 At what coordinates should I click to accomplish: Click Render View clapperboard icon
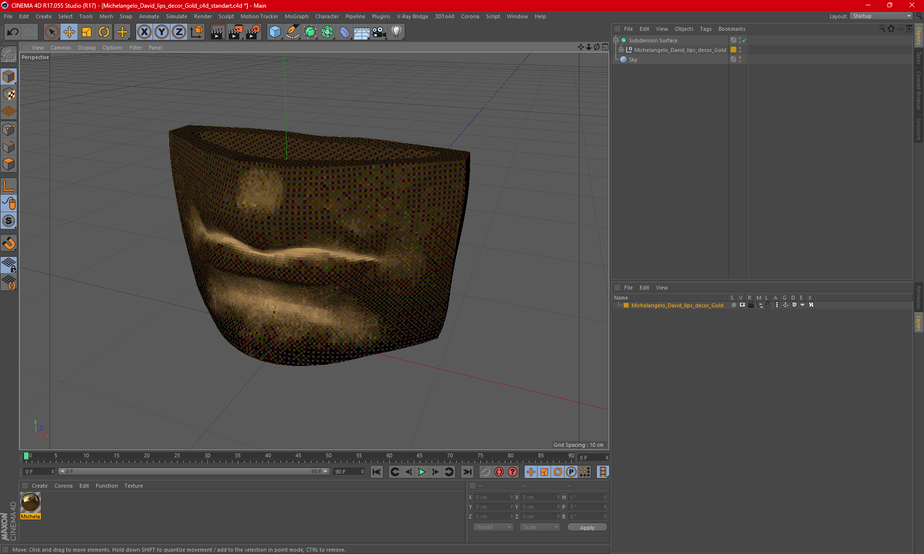(x=218, y=32)
